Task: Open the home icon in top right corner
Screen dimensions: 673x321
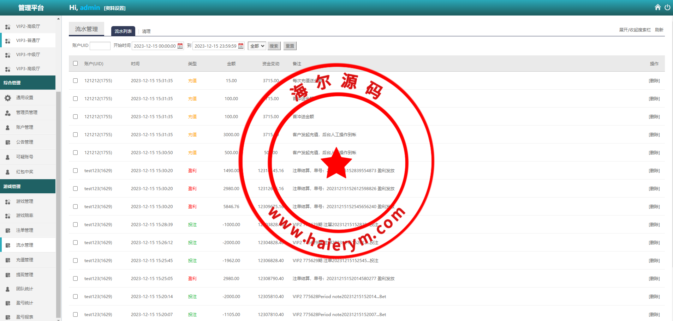Action: (x=657, y=7)
